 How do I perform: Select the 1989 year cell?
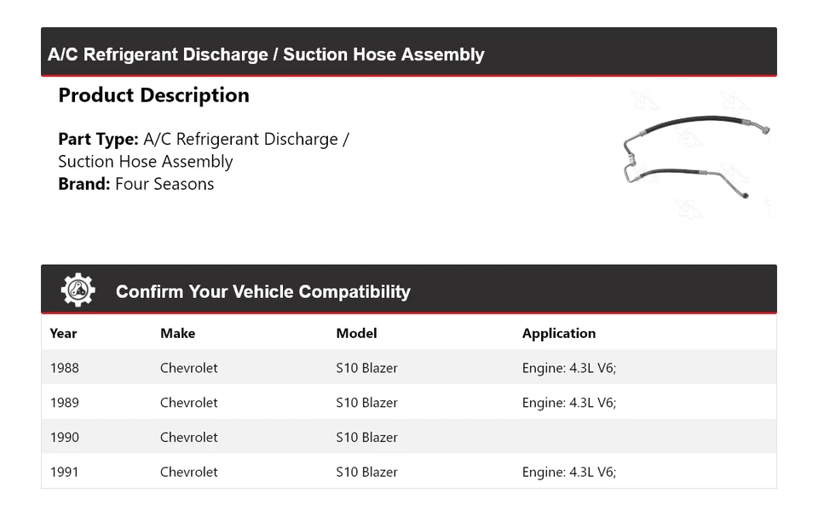click(64, 402)
